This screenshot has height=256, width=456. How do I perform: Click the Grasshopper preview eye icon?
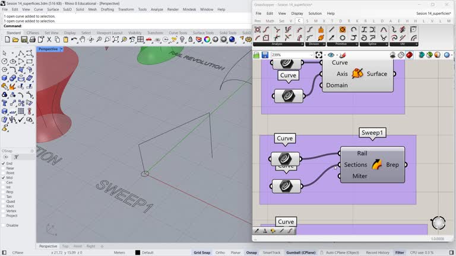331,55
